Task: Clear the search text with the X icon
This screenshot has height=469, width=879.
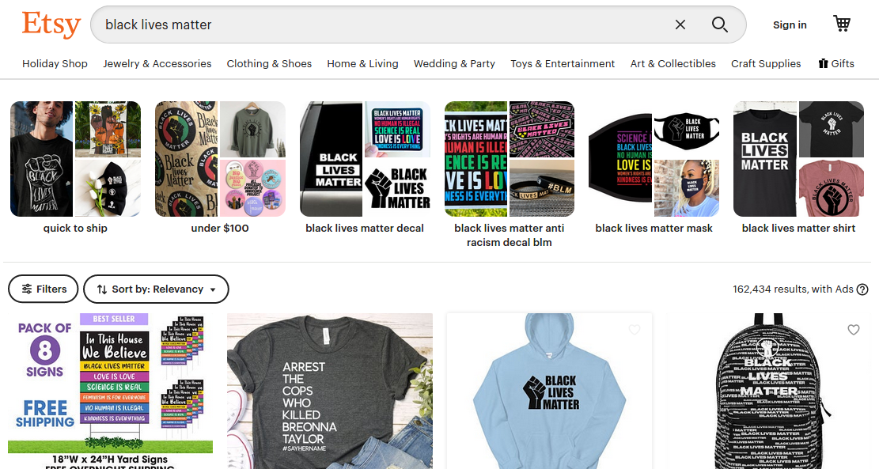Action: [x=680, y=25]
